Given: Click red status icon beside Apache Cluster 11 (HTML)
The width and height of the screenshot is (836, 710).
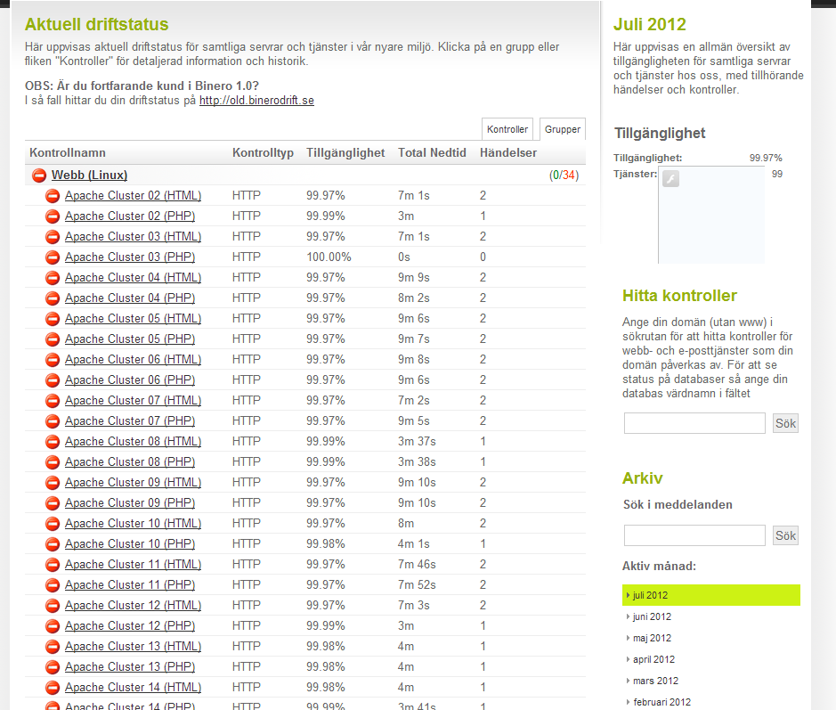Looking at the screenshot, I should pyautogui.click(x=53, y=565).
